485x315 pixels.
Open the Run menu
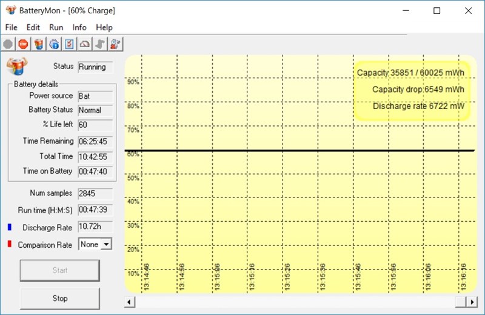[x=56, y=27]
